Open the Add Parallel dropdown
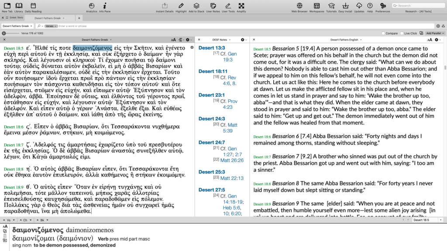This screenshot has height=251, width=447. (435, 33)
